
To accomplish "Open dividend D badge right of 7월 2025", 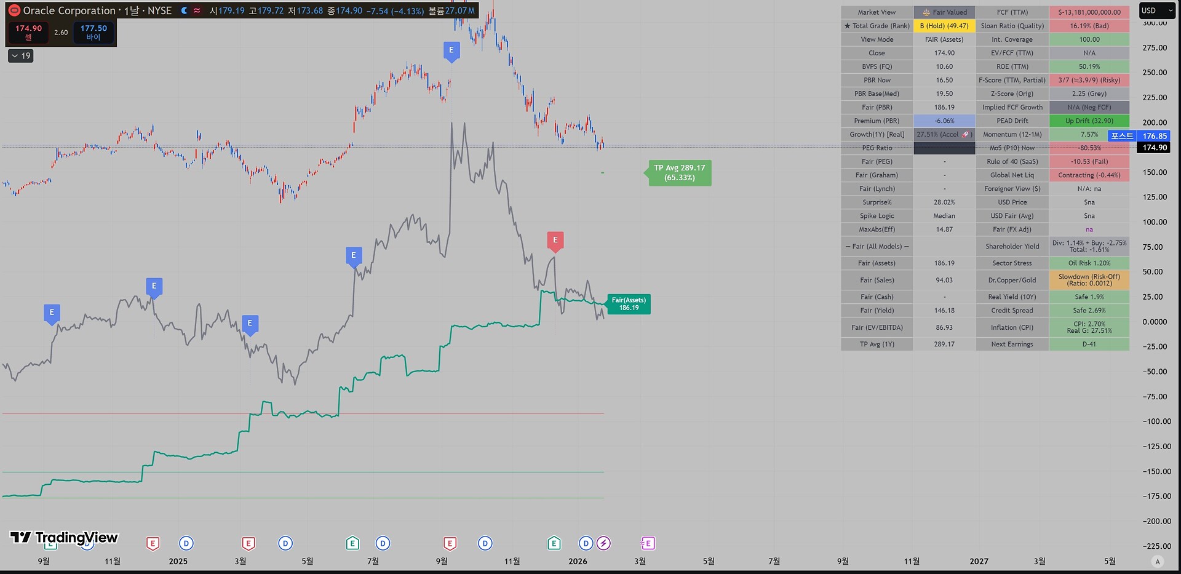I will click(x=383, y=543).
